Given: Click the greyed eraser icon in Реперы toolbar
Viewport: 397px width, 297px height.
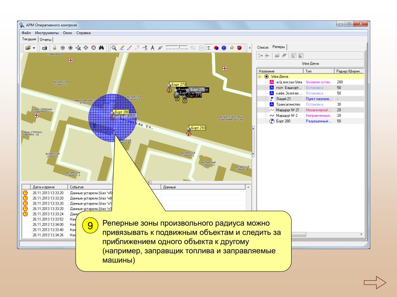Looking at the screenshot, I should point(284,56).
